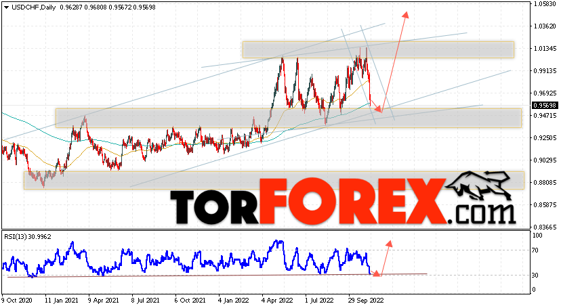Click RSI scale value 30
The image size is (561, 308).
535,275
